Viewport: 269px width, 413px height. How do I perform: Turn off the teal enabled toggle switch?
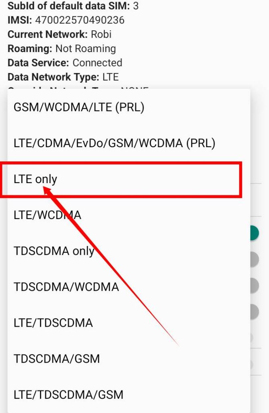click(x=254, y=233)
